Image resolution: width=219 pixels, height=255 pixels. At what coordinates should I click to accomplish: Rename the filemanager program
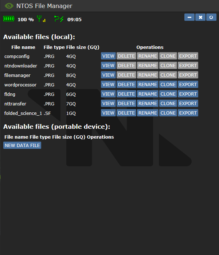click(148, 75)
